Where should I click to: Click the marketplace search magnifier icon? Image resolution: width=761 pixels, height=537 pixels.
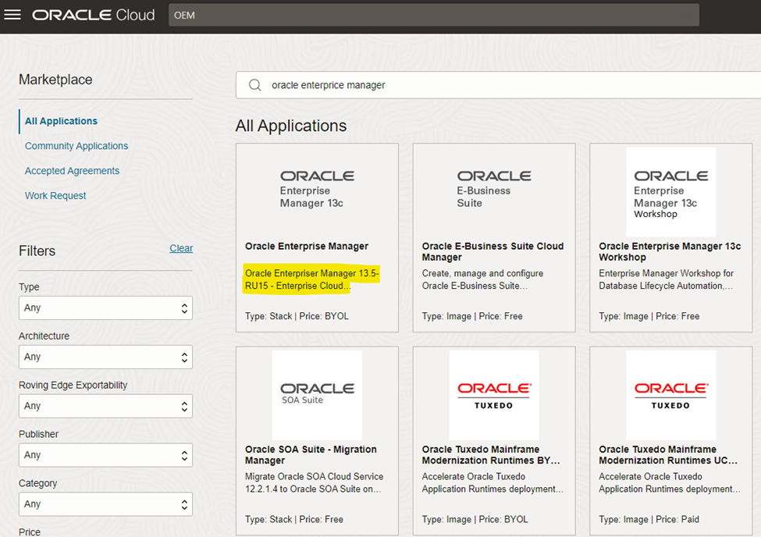[x=254, y=85]
